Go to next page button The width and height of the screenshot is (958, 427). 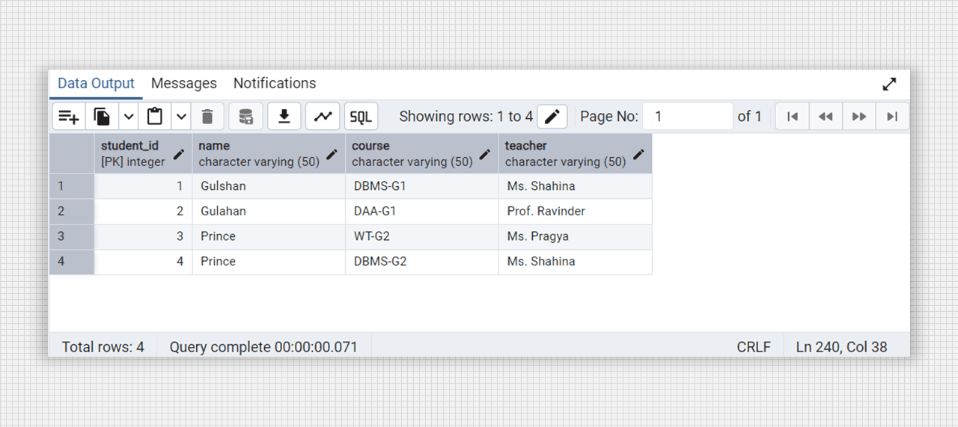click(859, 117)
